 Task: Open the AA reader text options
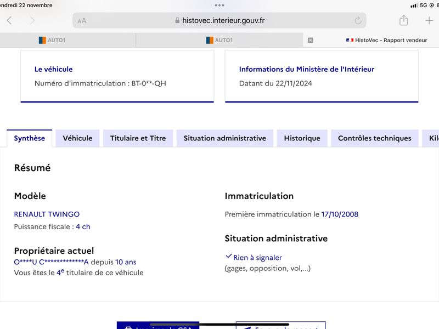[82, 21]
